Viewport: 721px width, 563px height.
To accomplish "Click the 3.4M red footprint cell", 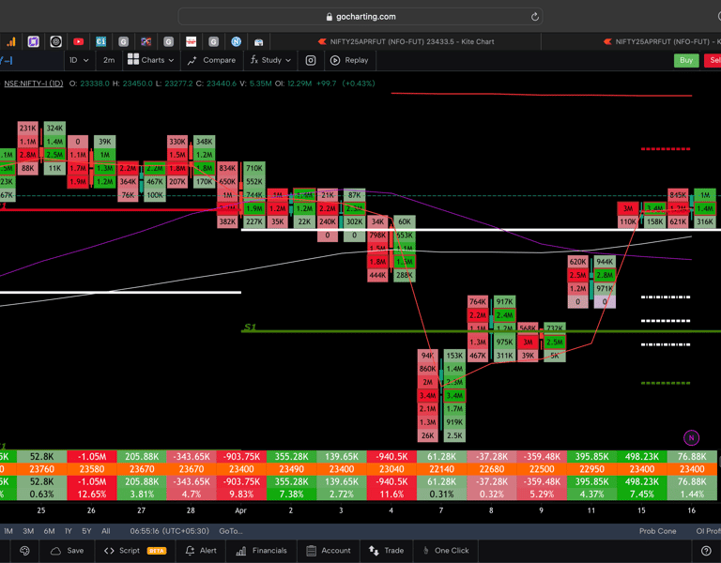I will 428,395.
